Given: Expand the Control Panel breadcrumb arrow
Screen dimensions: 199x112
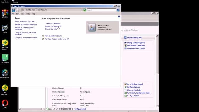Looking at the screenshot, I should (x=25, y=10).
